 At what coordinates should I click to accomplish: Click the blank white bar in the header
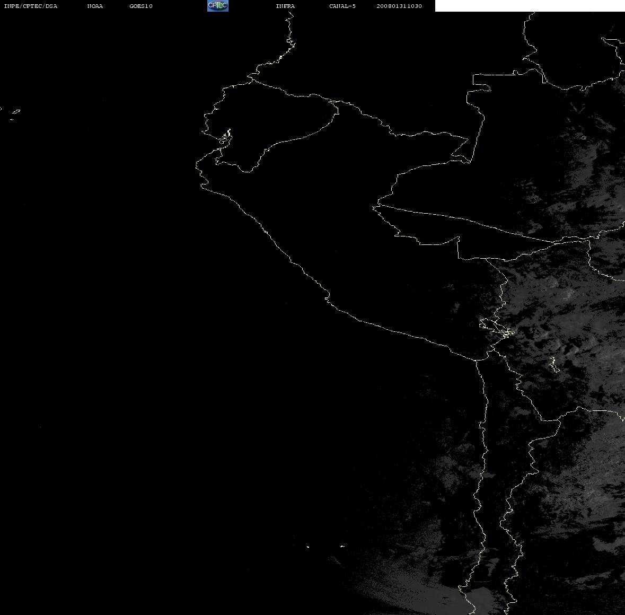530,6
